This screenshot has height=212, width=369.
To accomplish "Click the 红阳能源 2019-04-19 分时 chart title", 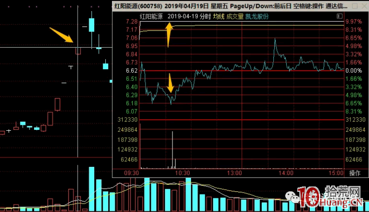I will (175, 17).
